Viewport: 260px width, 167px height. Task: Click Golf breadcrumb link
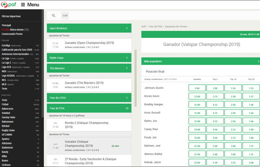143,27
